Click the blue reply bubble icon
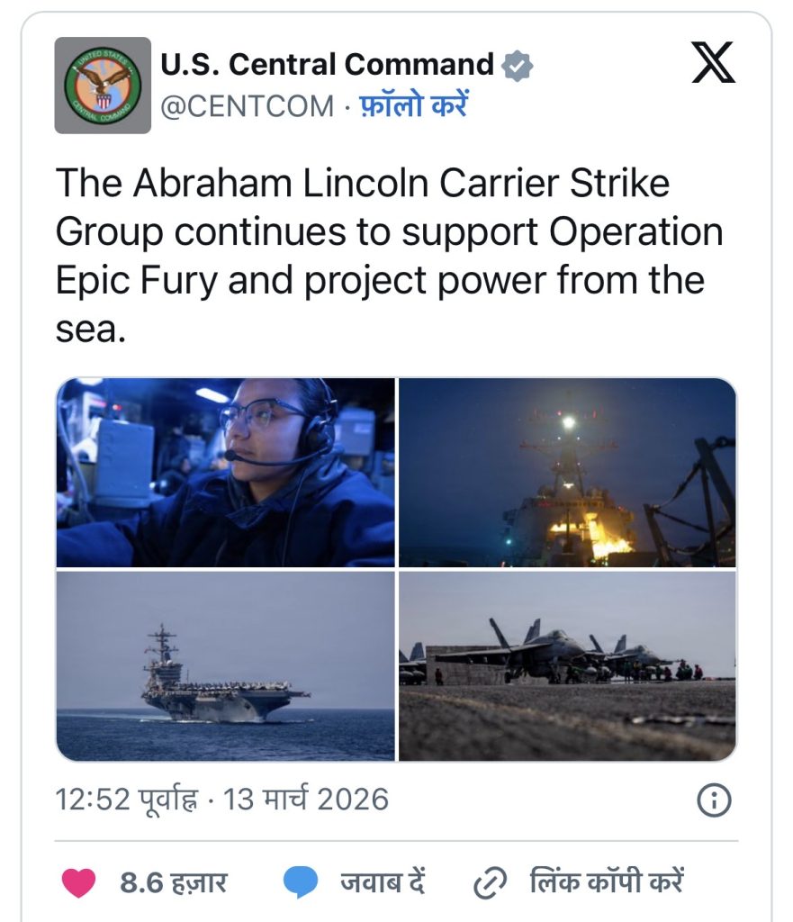This screenshot has height=922, width=793. [301, 882]
